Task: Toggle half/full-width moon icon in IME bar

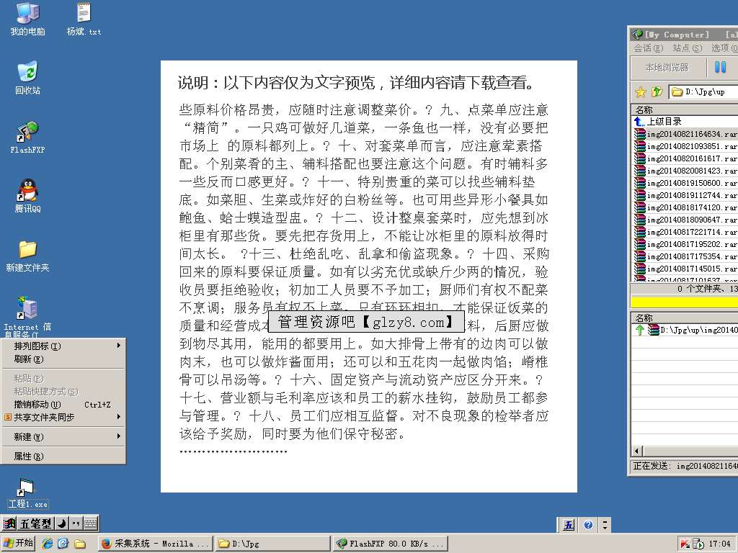Action: coord(62,523)
